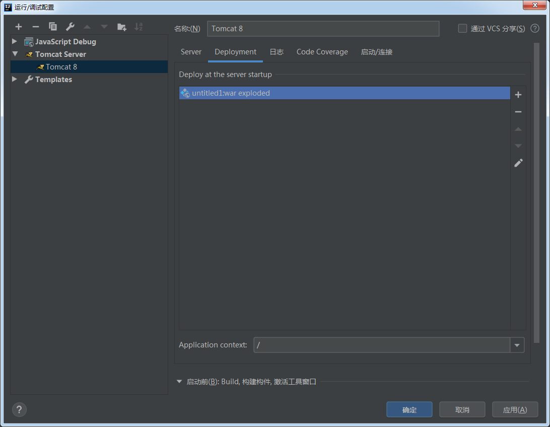Copy the Tomcat 8 configuration

[x=52, y=26]
